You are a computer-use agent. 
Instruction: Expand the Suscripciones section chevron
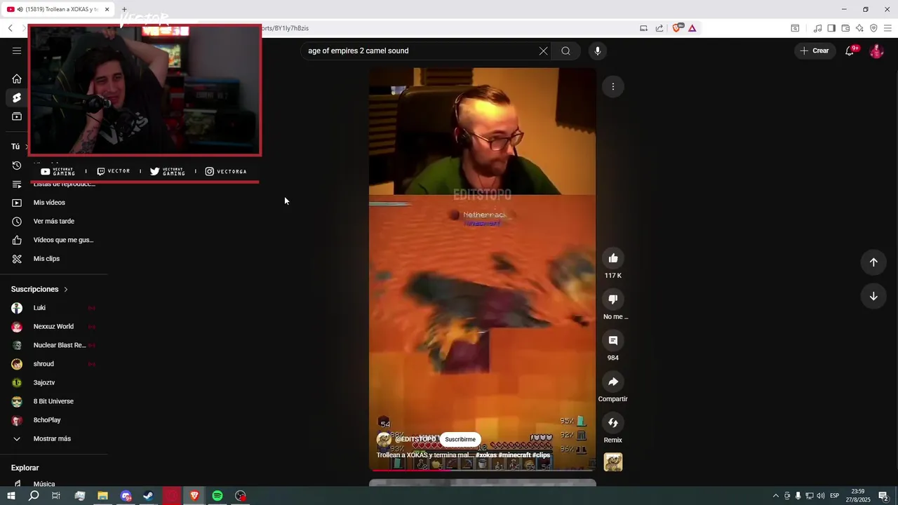[66, 289]
